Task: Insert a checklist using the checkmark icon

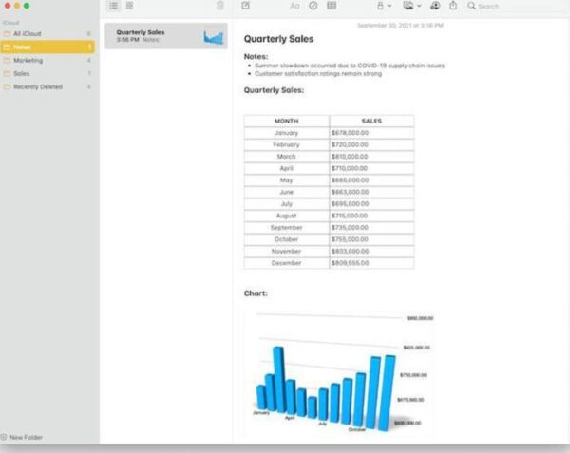Action: tap(313, 6)
